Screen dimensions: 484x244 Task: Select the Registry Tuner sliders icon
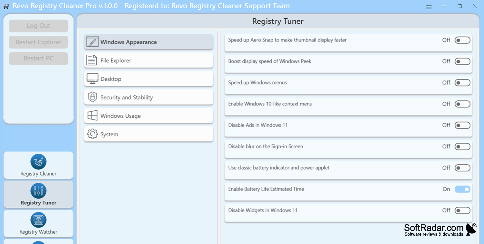coord(38,191)
